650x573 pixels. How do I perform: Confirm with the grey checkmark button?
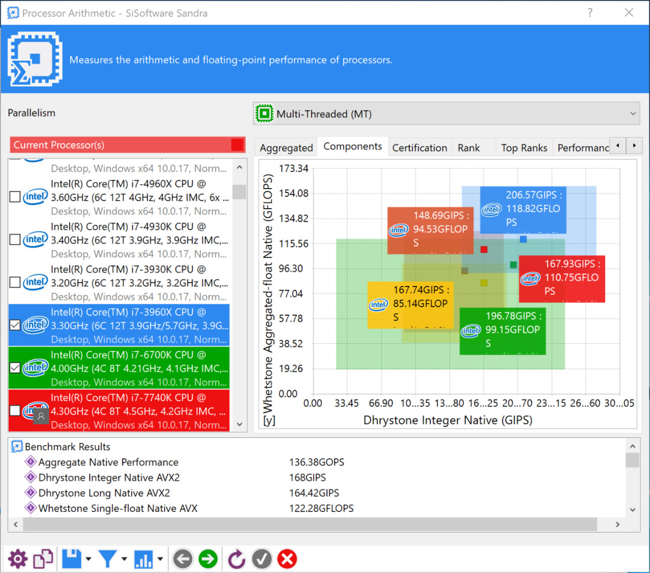click(x=262, y=559)
